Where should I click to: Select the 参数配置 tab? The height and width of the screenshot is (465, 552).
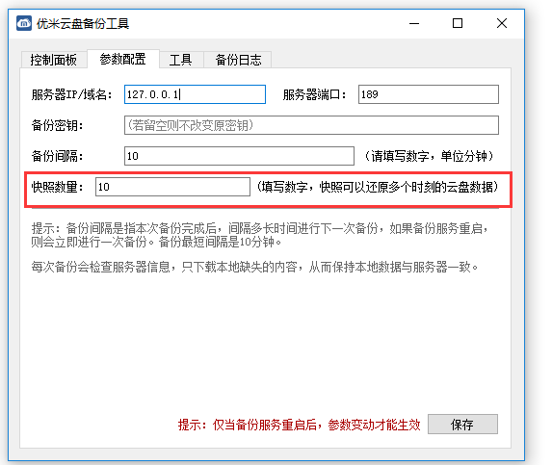123,59
